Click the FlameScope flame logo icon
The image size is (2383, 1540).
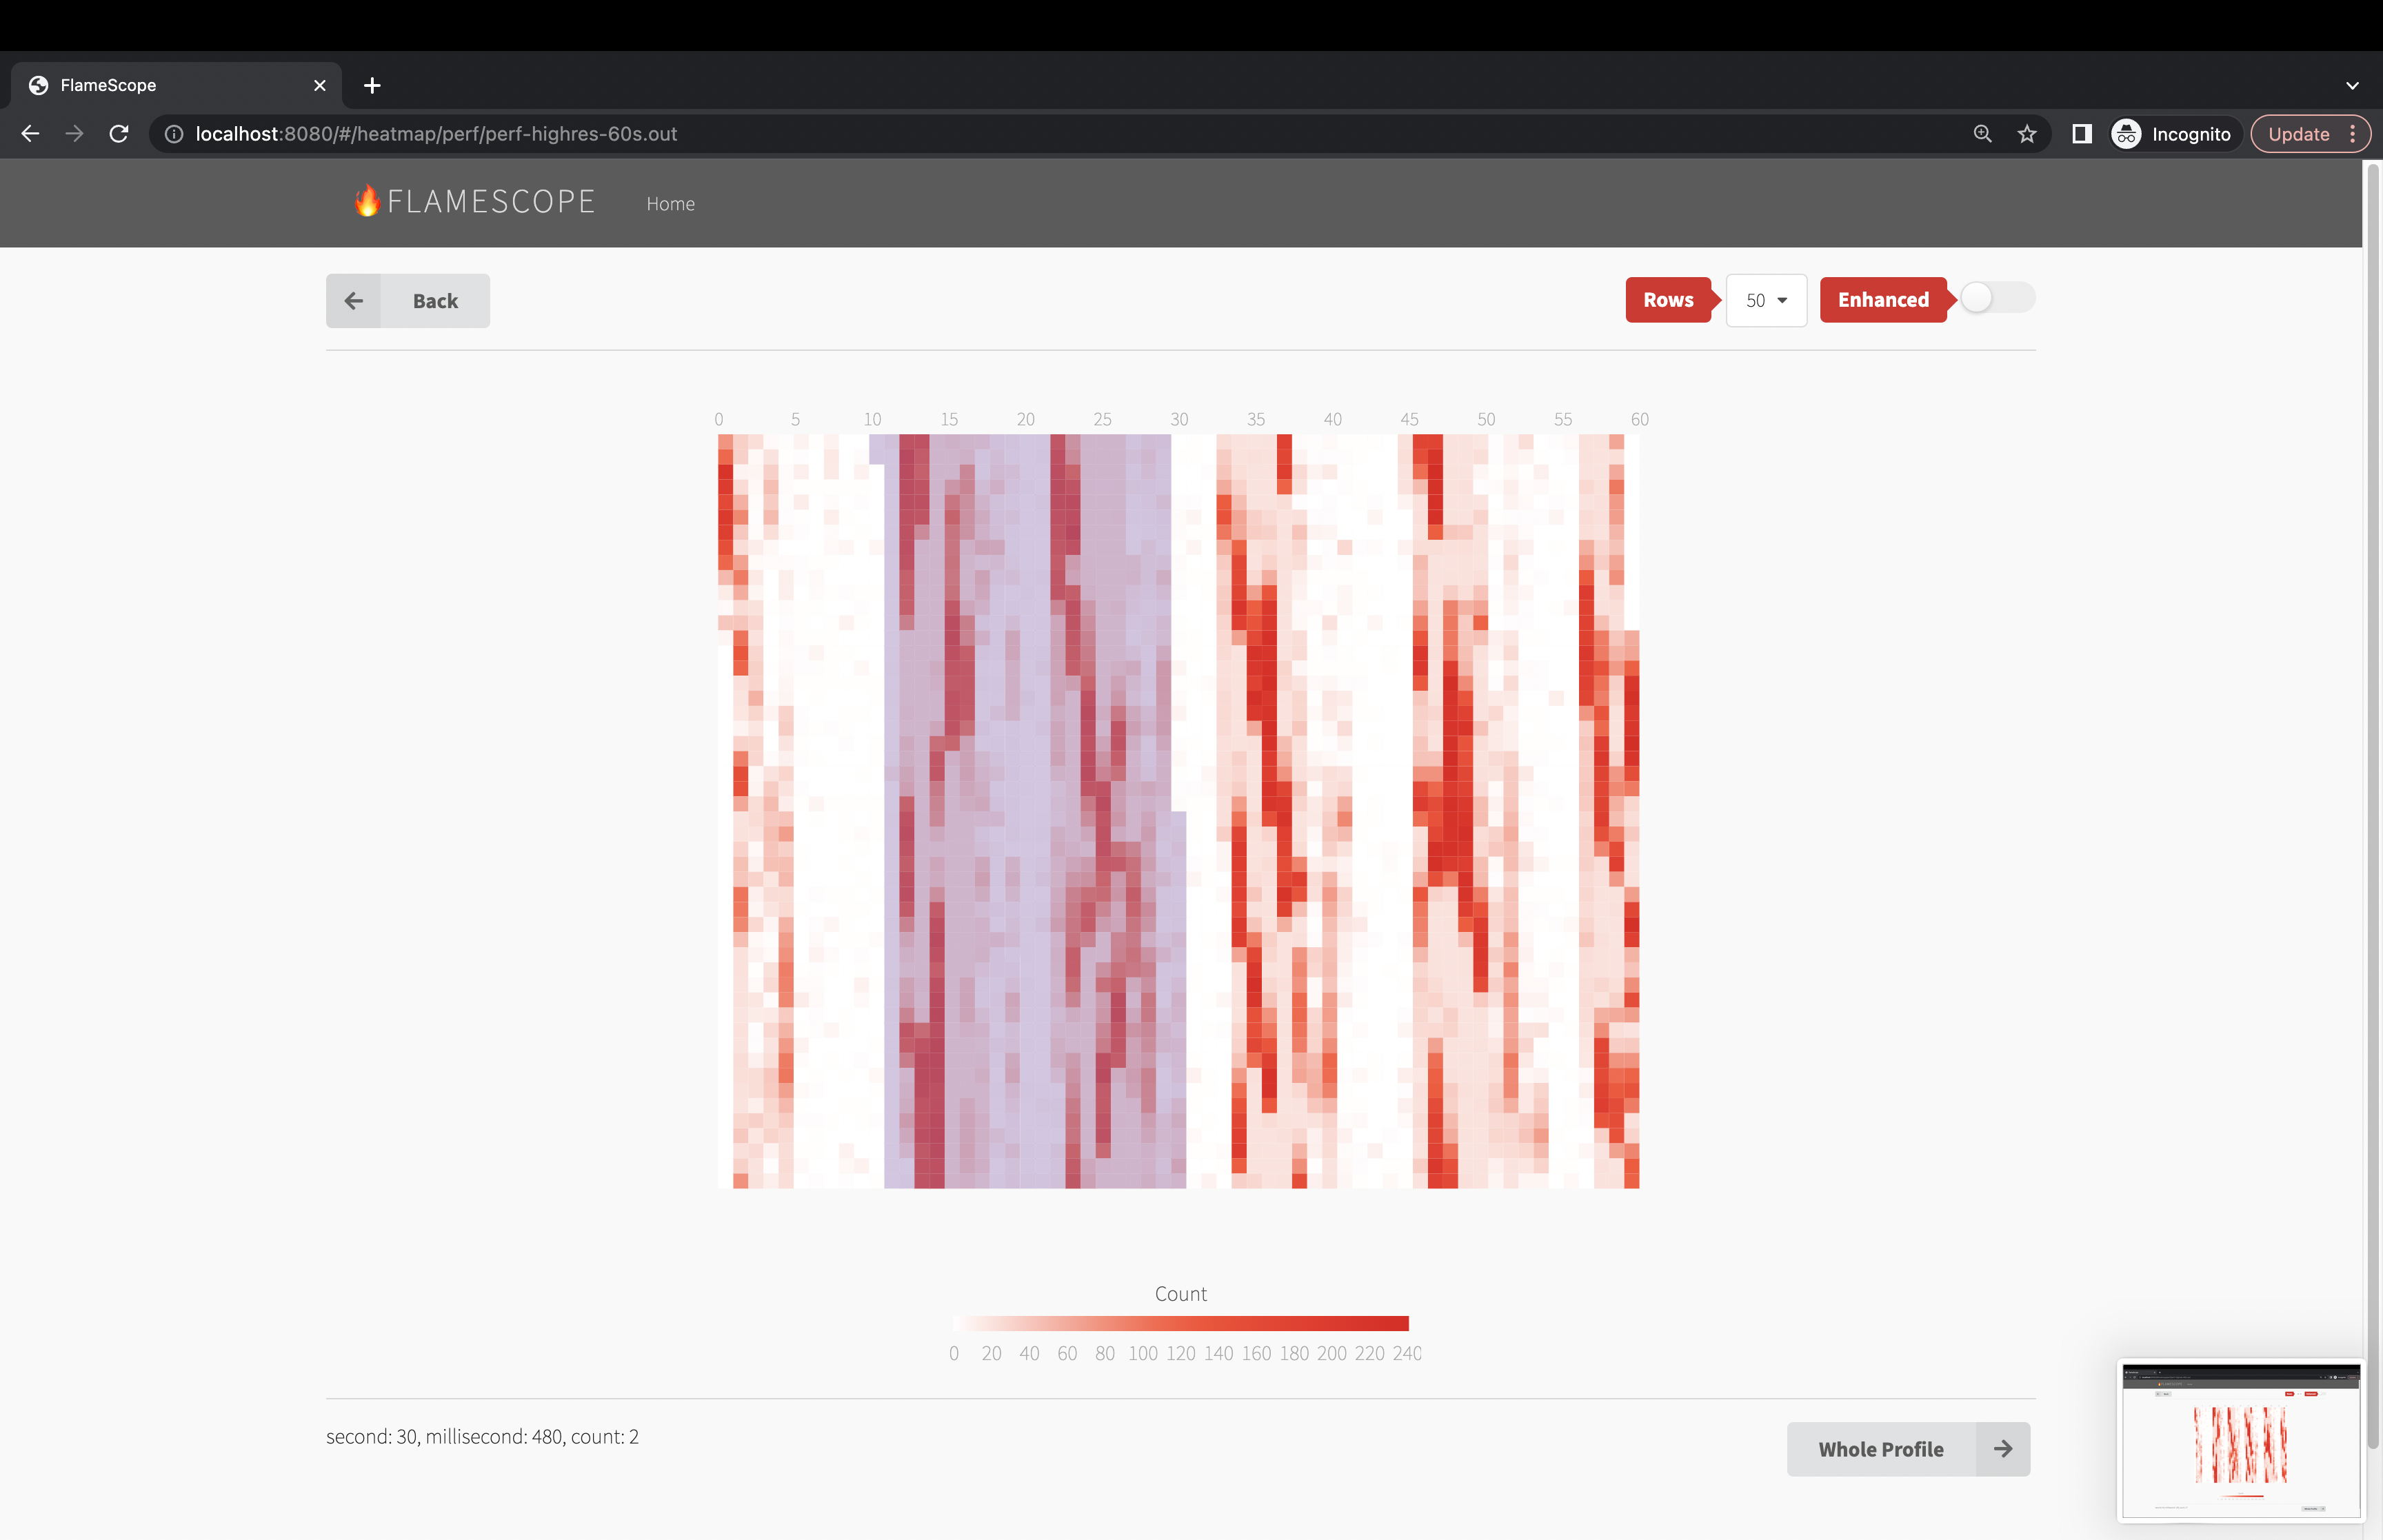[x=367, y=201]
